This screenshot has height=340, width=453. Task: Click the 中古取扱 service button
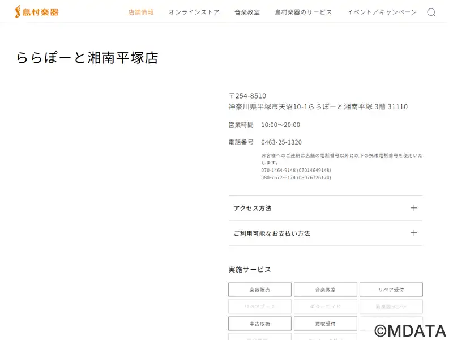point(260,324)
